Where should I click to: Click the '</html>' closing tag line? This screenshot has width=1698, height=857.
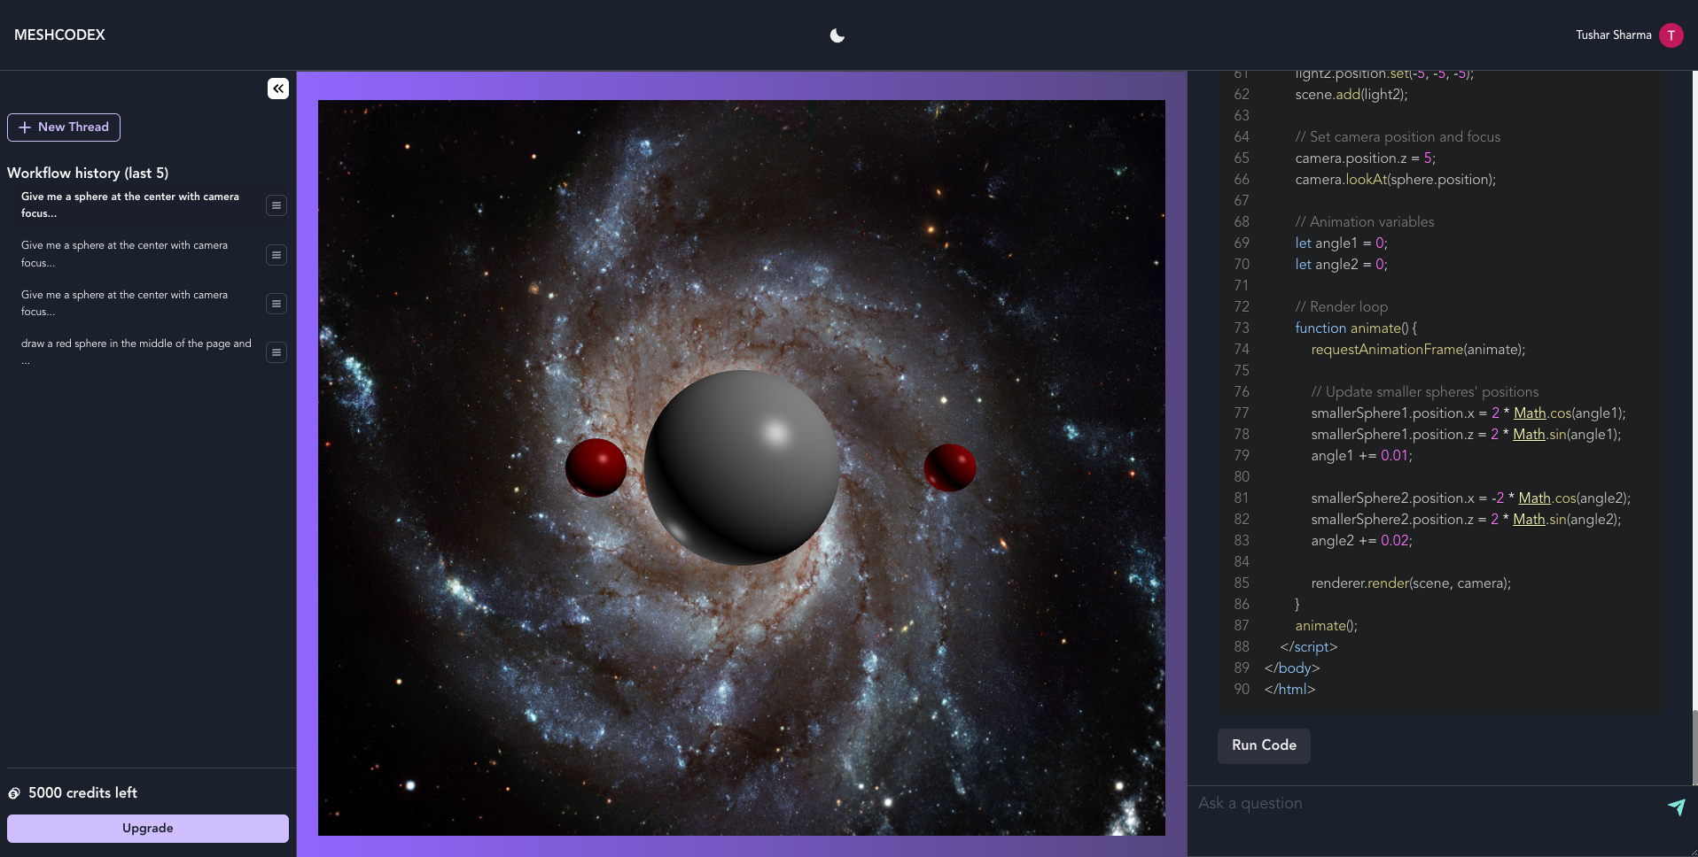[1289, 690]
